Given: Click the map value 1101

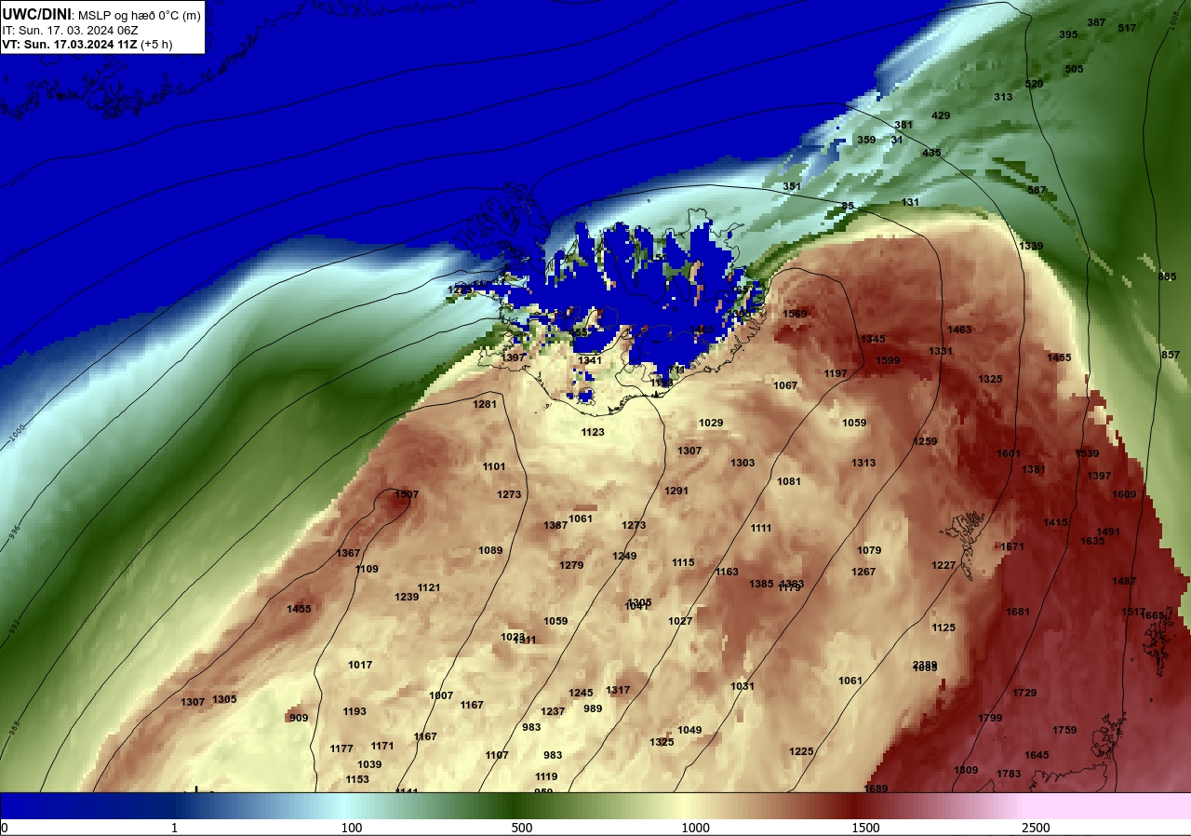Looking at the screenshot, I should coord(494,466).
